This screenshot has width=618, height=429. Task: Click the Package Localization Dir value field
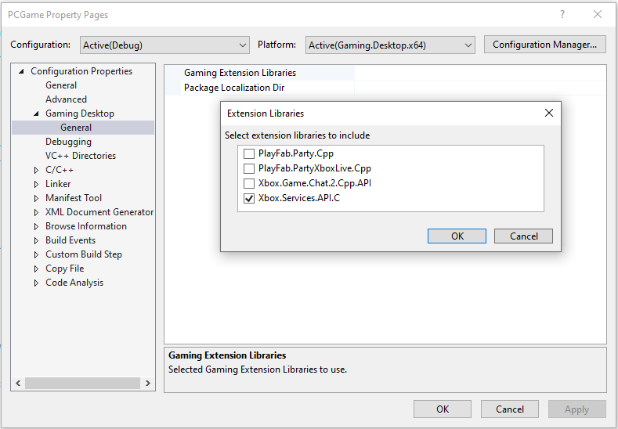(x=480, y=88)
